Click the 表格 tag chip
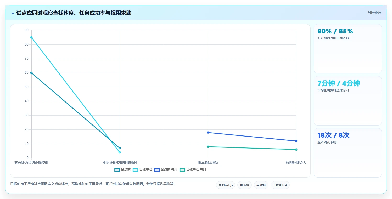The width and height of the screenshot is (392, 199). tap(244, 185)
